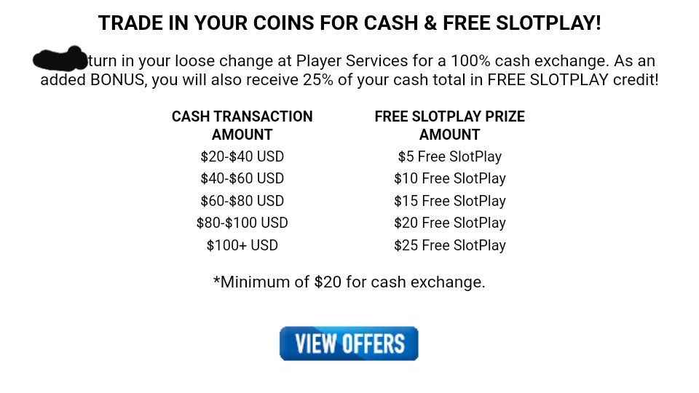Image resolution: width=699 pixels, height=393 pixels.
Task: Click the '$15 Free SlotPlay' prize
Action: point(449,201)
